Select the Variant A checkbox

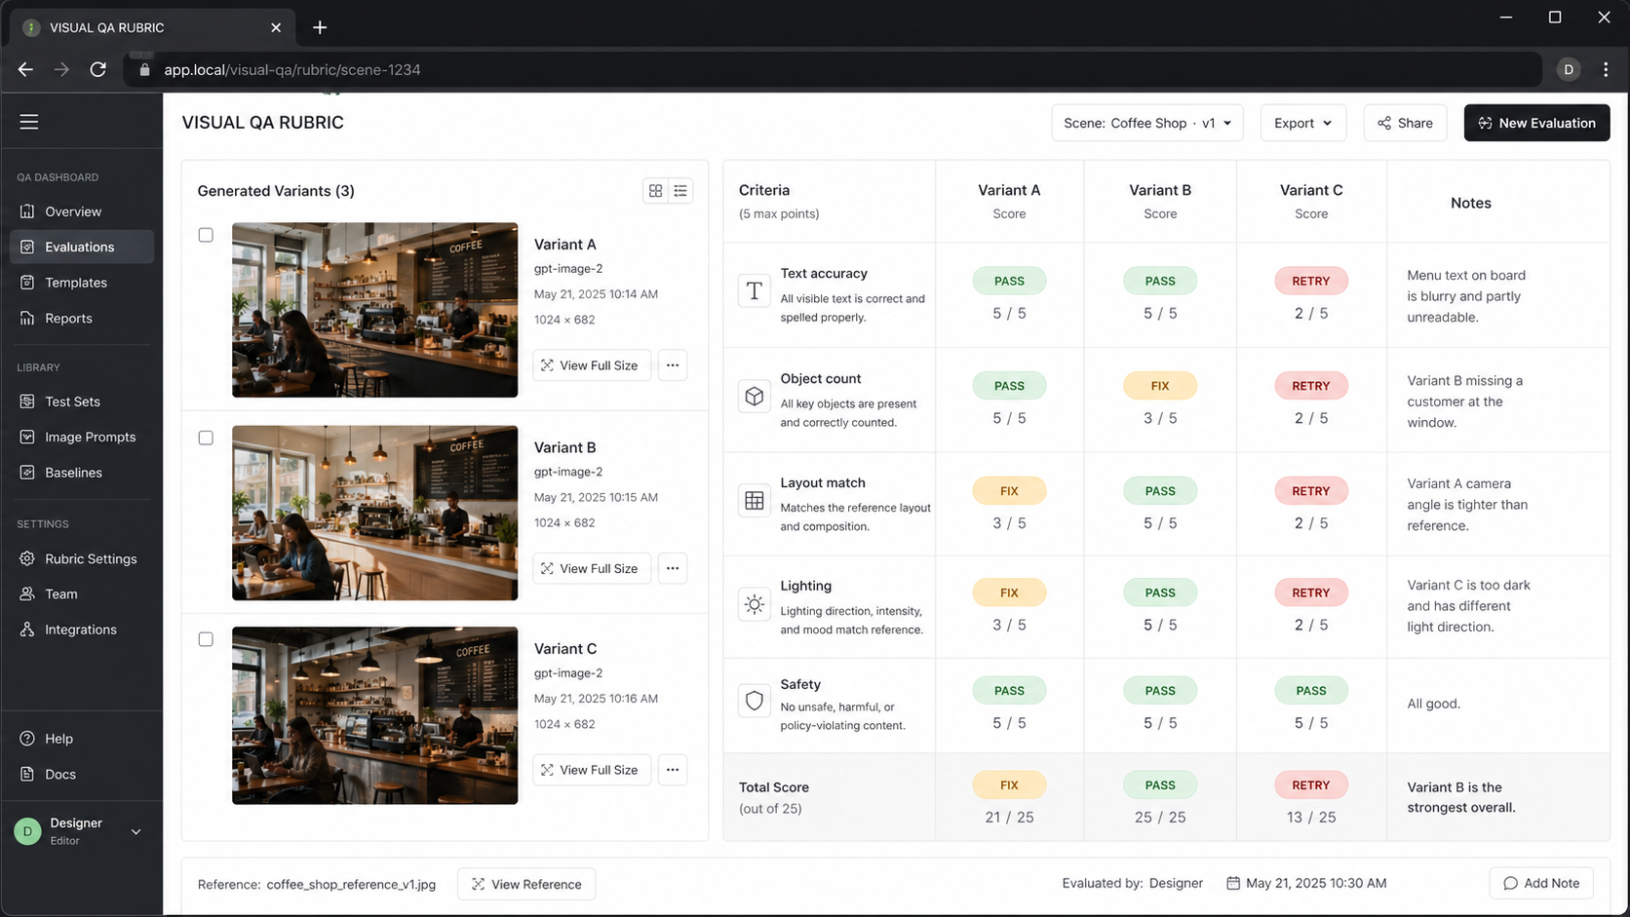pos(206,235)
